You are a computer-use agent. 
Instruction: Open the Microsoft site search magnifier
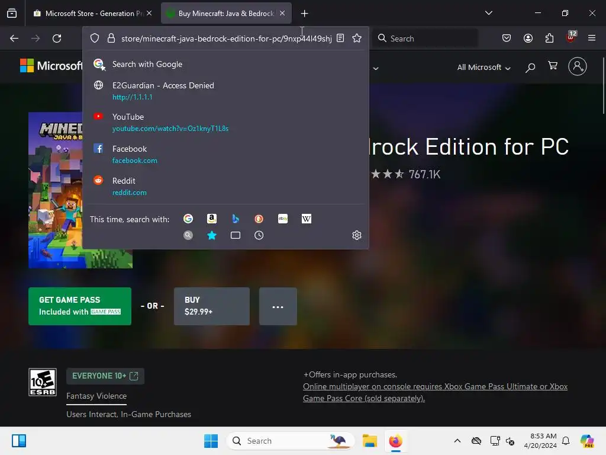(x=530, y=68)
